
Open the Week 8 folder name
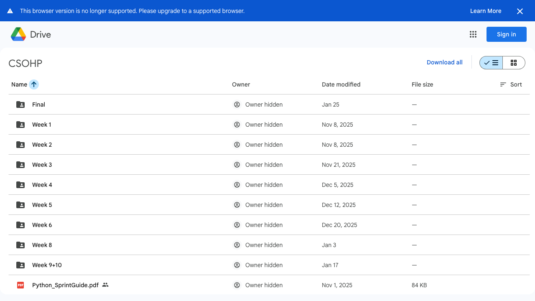click(x=42, y=245)
